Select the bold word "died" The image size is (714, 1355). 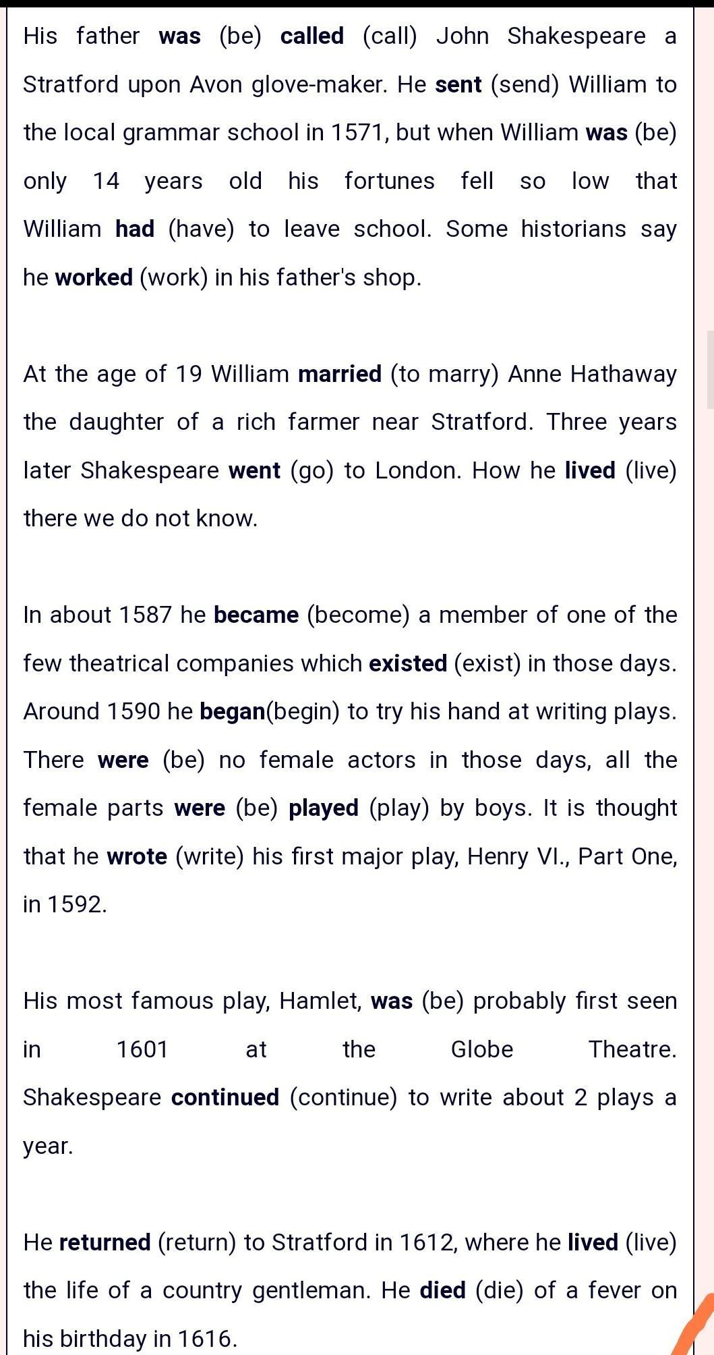coord(442,1291)
